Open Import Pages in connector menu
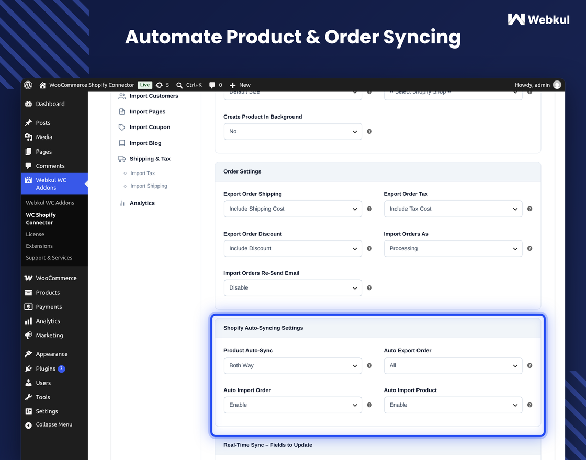Screen dimensions: 586x460 coord(142,112)
